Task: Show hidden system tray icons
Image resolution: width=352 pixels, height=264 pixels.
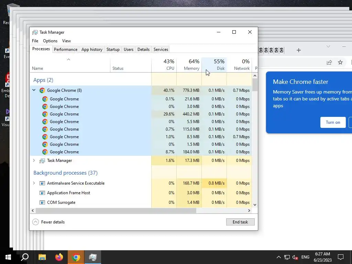Action: (278, 257)
